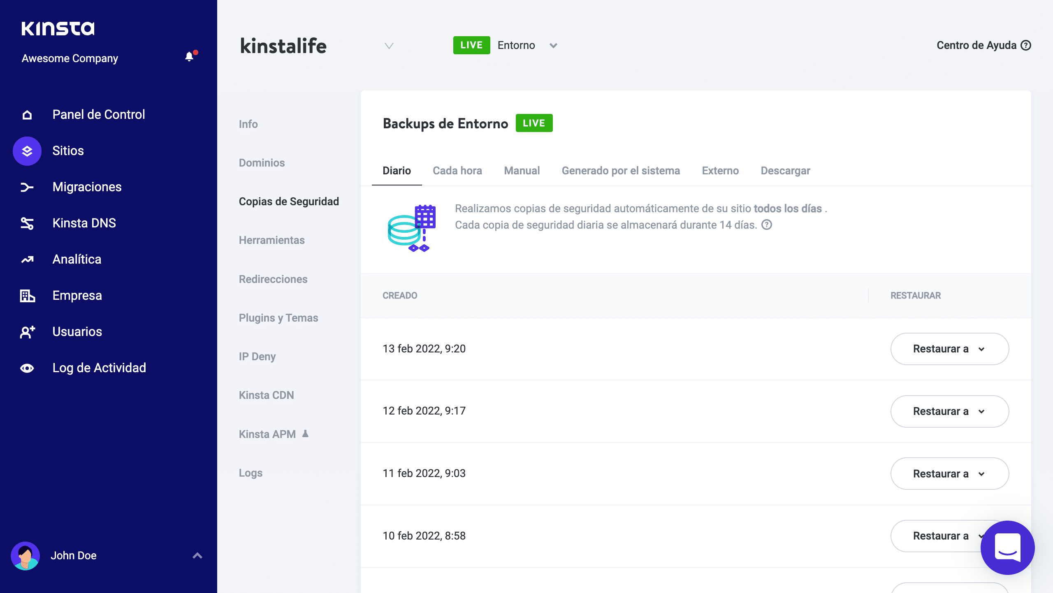Click the Log de Actividad eye icon
Viewport: 1053px width, 593px height.
[x=27, y=368]
